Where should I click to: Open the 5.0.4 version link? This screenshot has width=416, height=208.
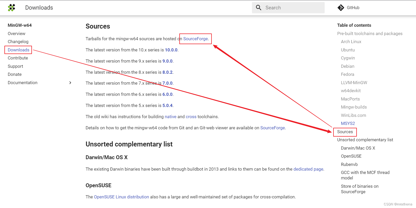(167, 105)
